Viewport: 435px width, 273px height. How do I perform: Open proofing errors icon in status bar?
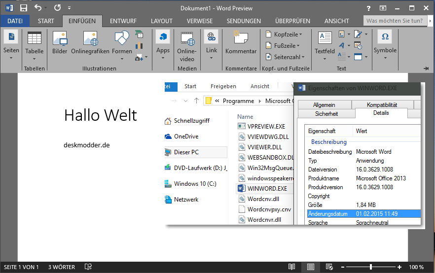[88, 267]
